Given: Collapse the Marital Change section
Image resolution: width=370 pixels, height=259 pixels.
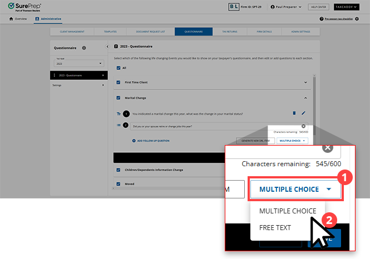Looking at the screenshot, I should pos(305,98).
